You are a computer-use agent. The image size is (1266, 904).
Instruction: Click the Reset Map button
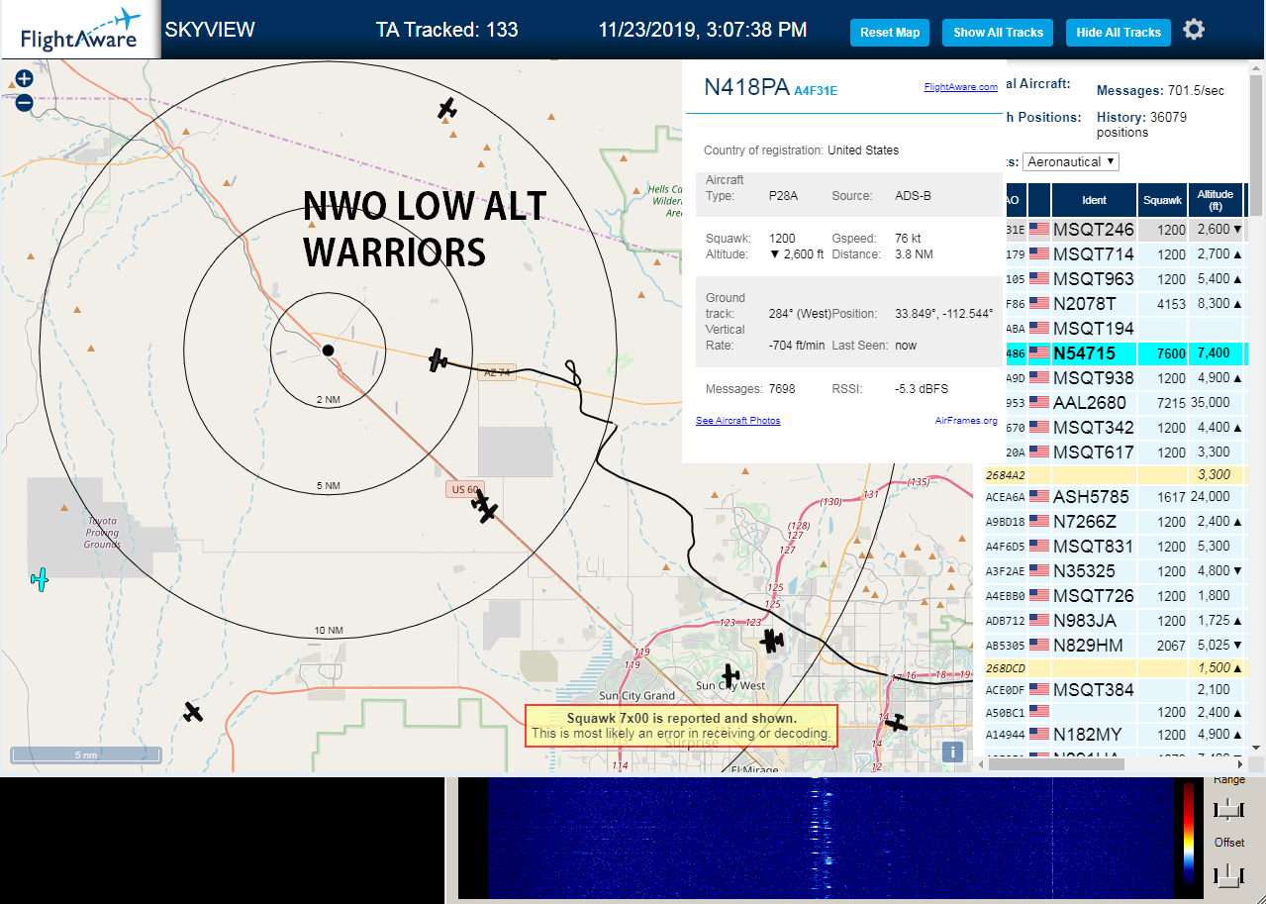coord(890,33)
